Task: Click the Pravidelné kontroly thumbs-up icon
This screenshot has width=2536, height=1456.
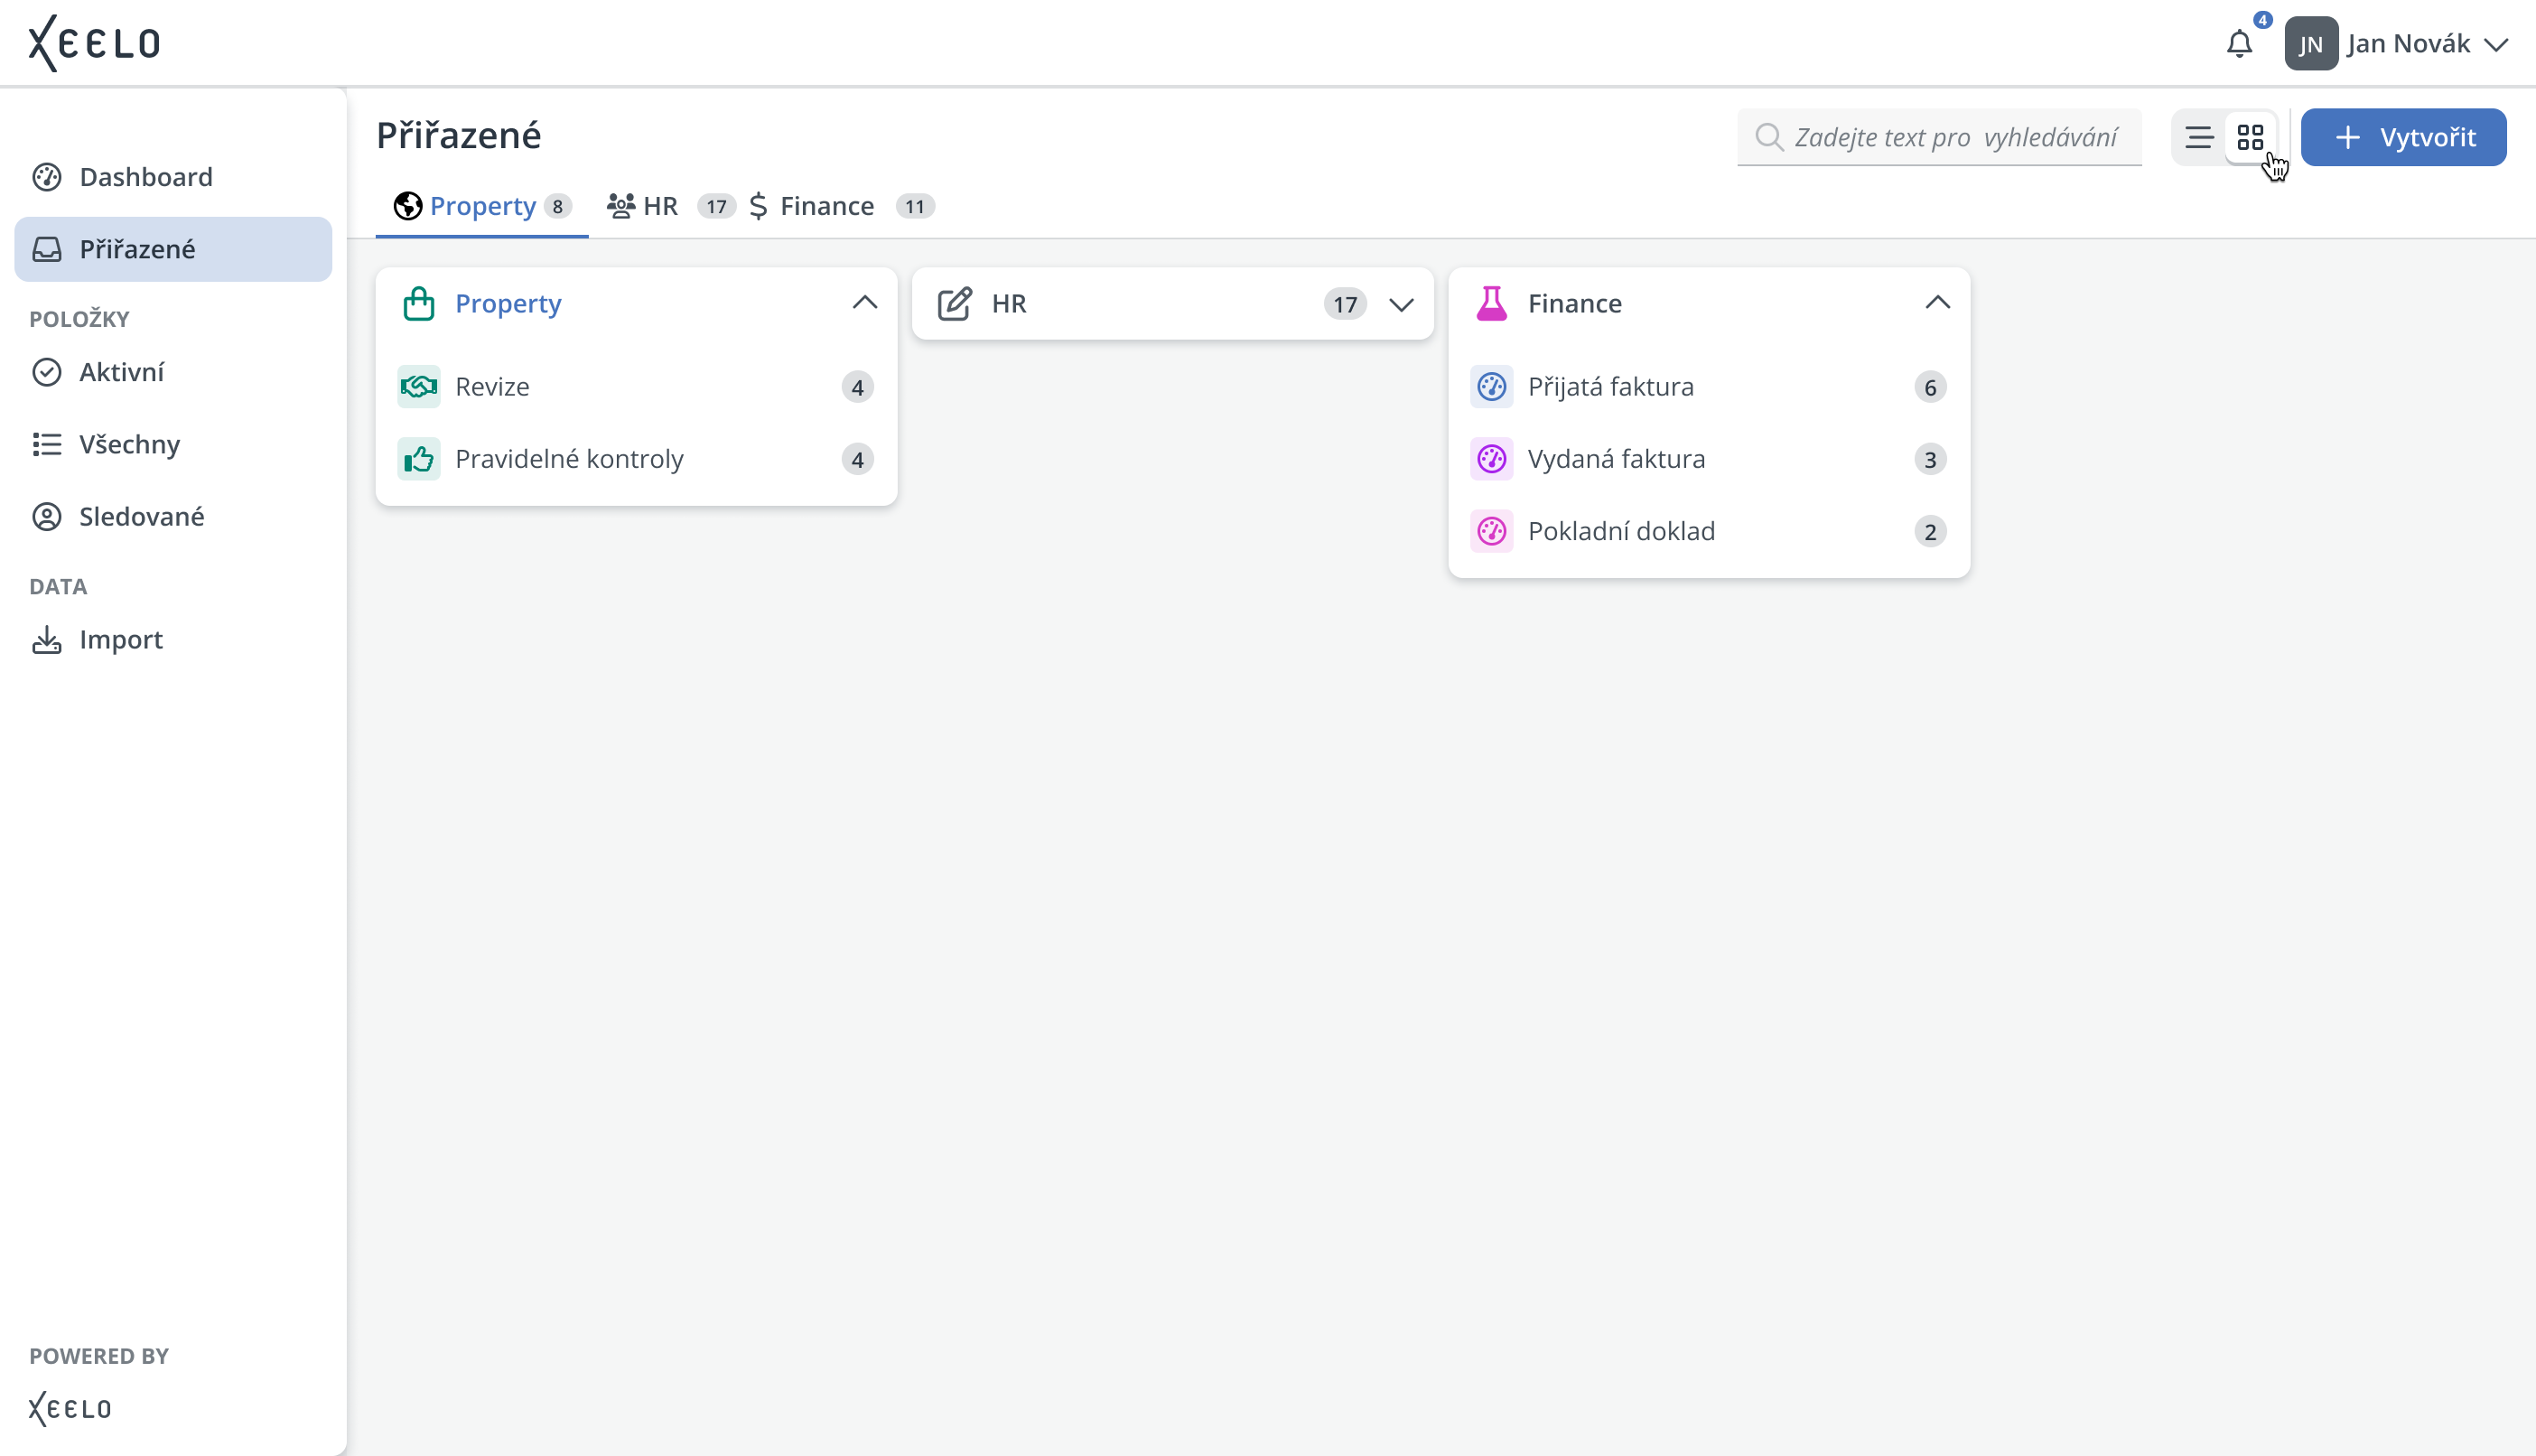Action: click(419, 459)
